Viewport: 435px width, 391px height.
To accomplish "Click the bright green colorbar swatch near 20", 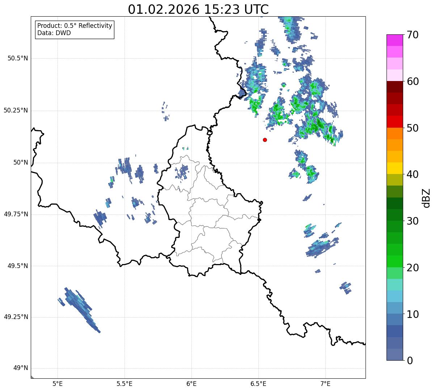I will coord(394,262).
